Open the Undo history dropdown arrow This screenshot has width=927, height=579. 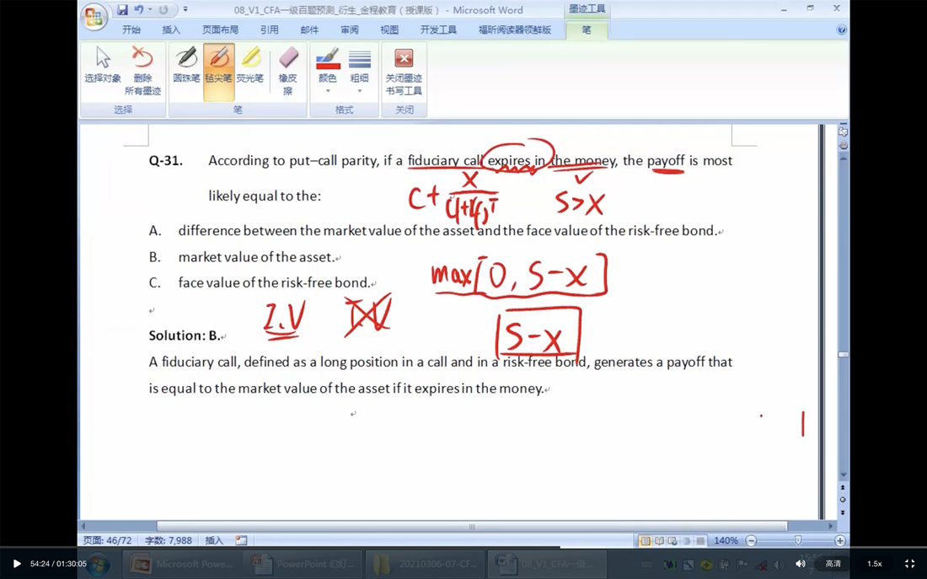(x=149, y=9)
